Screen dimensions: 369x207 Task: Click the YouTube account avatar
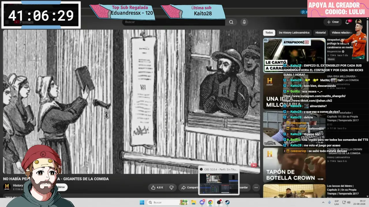[x=358, y=22]
